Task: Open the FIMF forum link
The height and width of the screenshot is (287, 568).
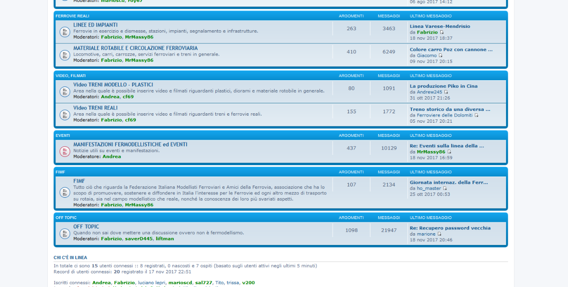Action: click(79, 181)
